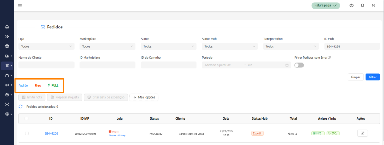Open Shopee - Kidstep store link

point(117,135)
